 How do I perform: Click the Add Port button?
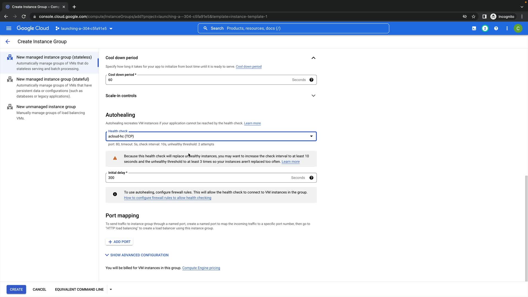[x=119, y=242]
